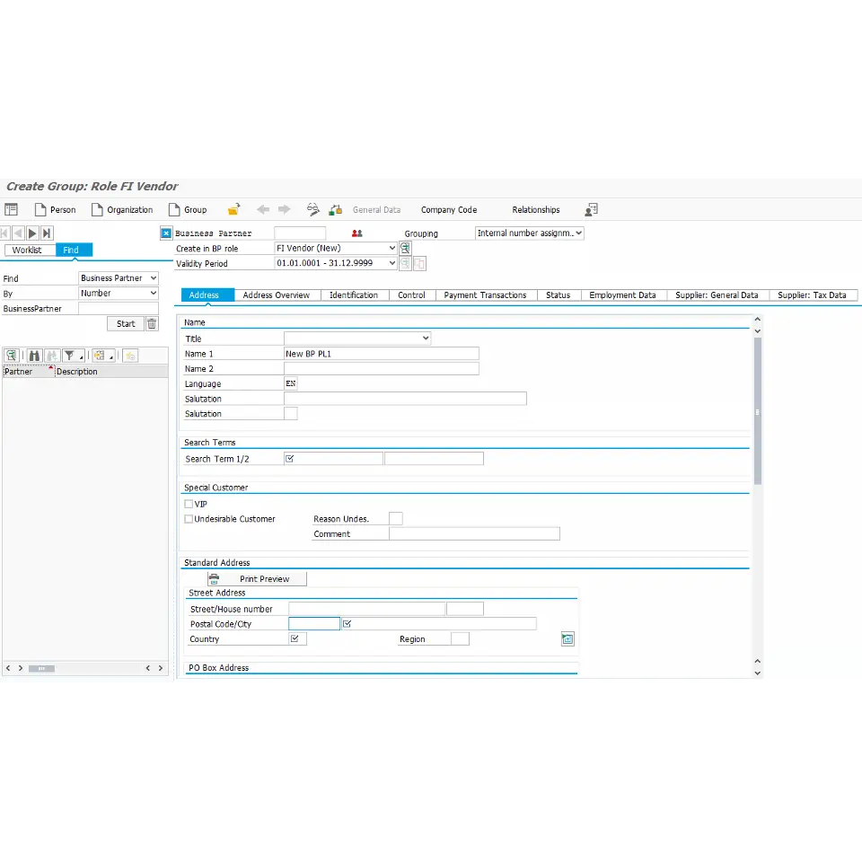Click printer icon next to Print Preview
Viewport: 862px width, 862px height.
(214, 579)
